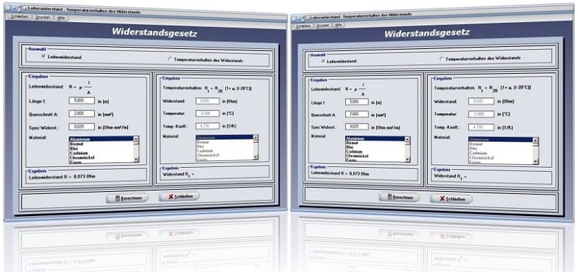Pick greyed Aluminium in left window's Temperaturverhalten material list

pos(224,137)
